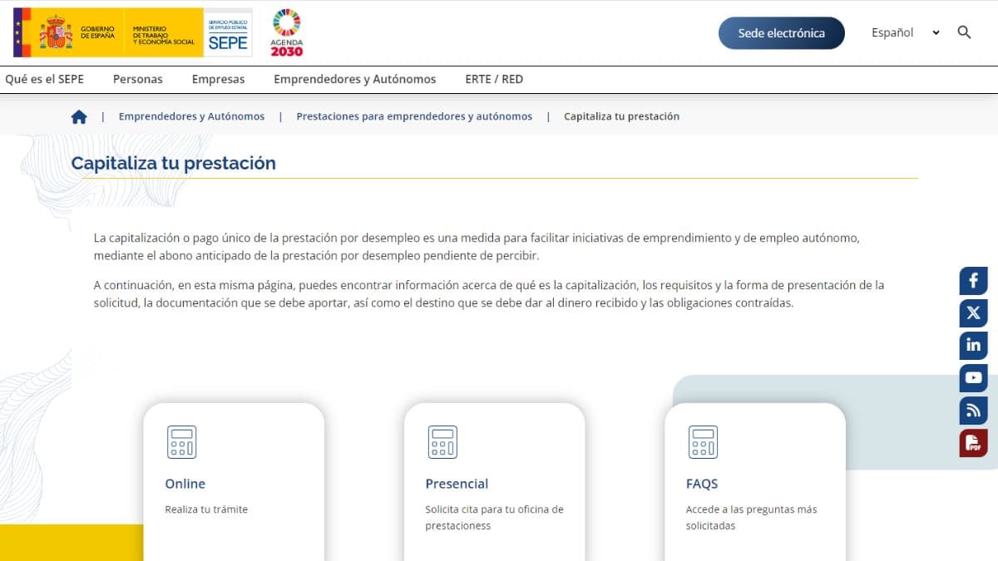This screenshot has width=998, height=561.
Task: Open the YouTube channel icon
Action: click(x=973, y=378)
